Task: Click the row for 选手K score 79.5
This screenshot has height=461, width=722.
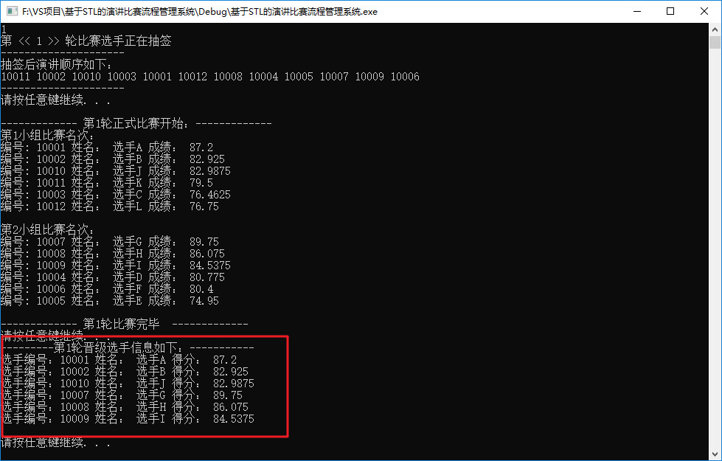Action: [107, 183]
